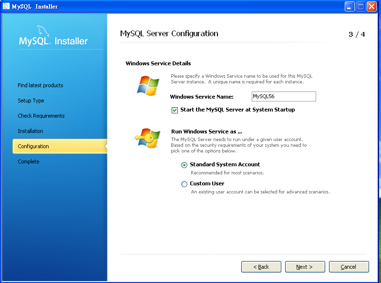Viewport: 381px width, 283px height.
Task: Select Standard System Account option
Action: [x=184, y=165]
